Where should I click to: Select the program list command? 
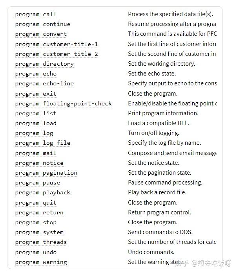point(36,113)
